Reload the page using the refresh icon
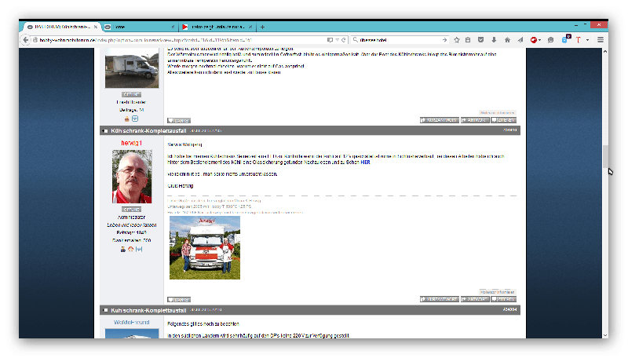This screenshot has width=628, height=358. (343, 39)
